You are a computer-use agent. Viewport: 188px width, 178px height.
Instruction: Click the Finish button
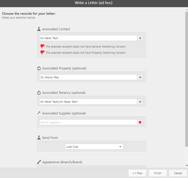[x=158, y=173]
